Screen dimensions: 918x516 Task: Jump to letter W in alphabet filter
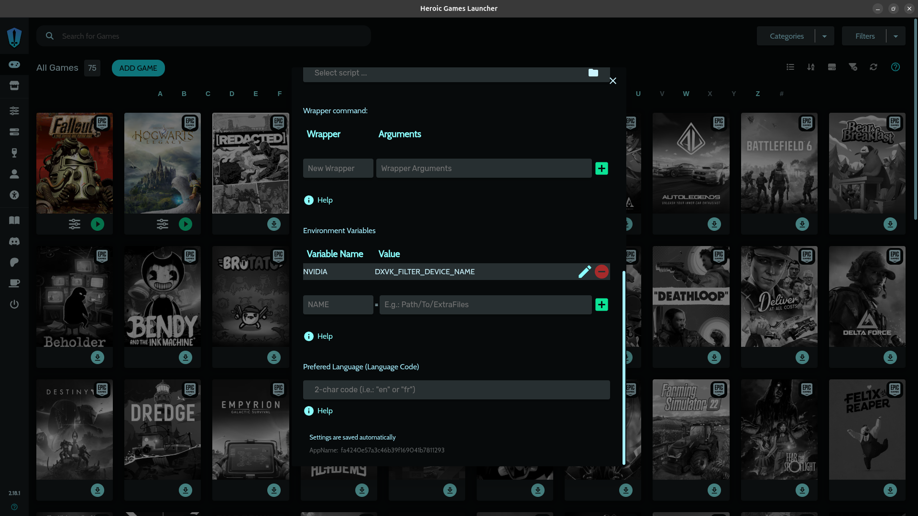pyautogui.click(x=686, y=94)
